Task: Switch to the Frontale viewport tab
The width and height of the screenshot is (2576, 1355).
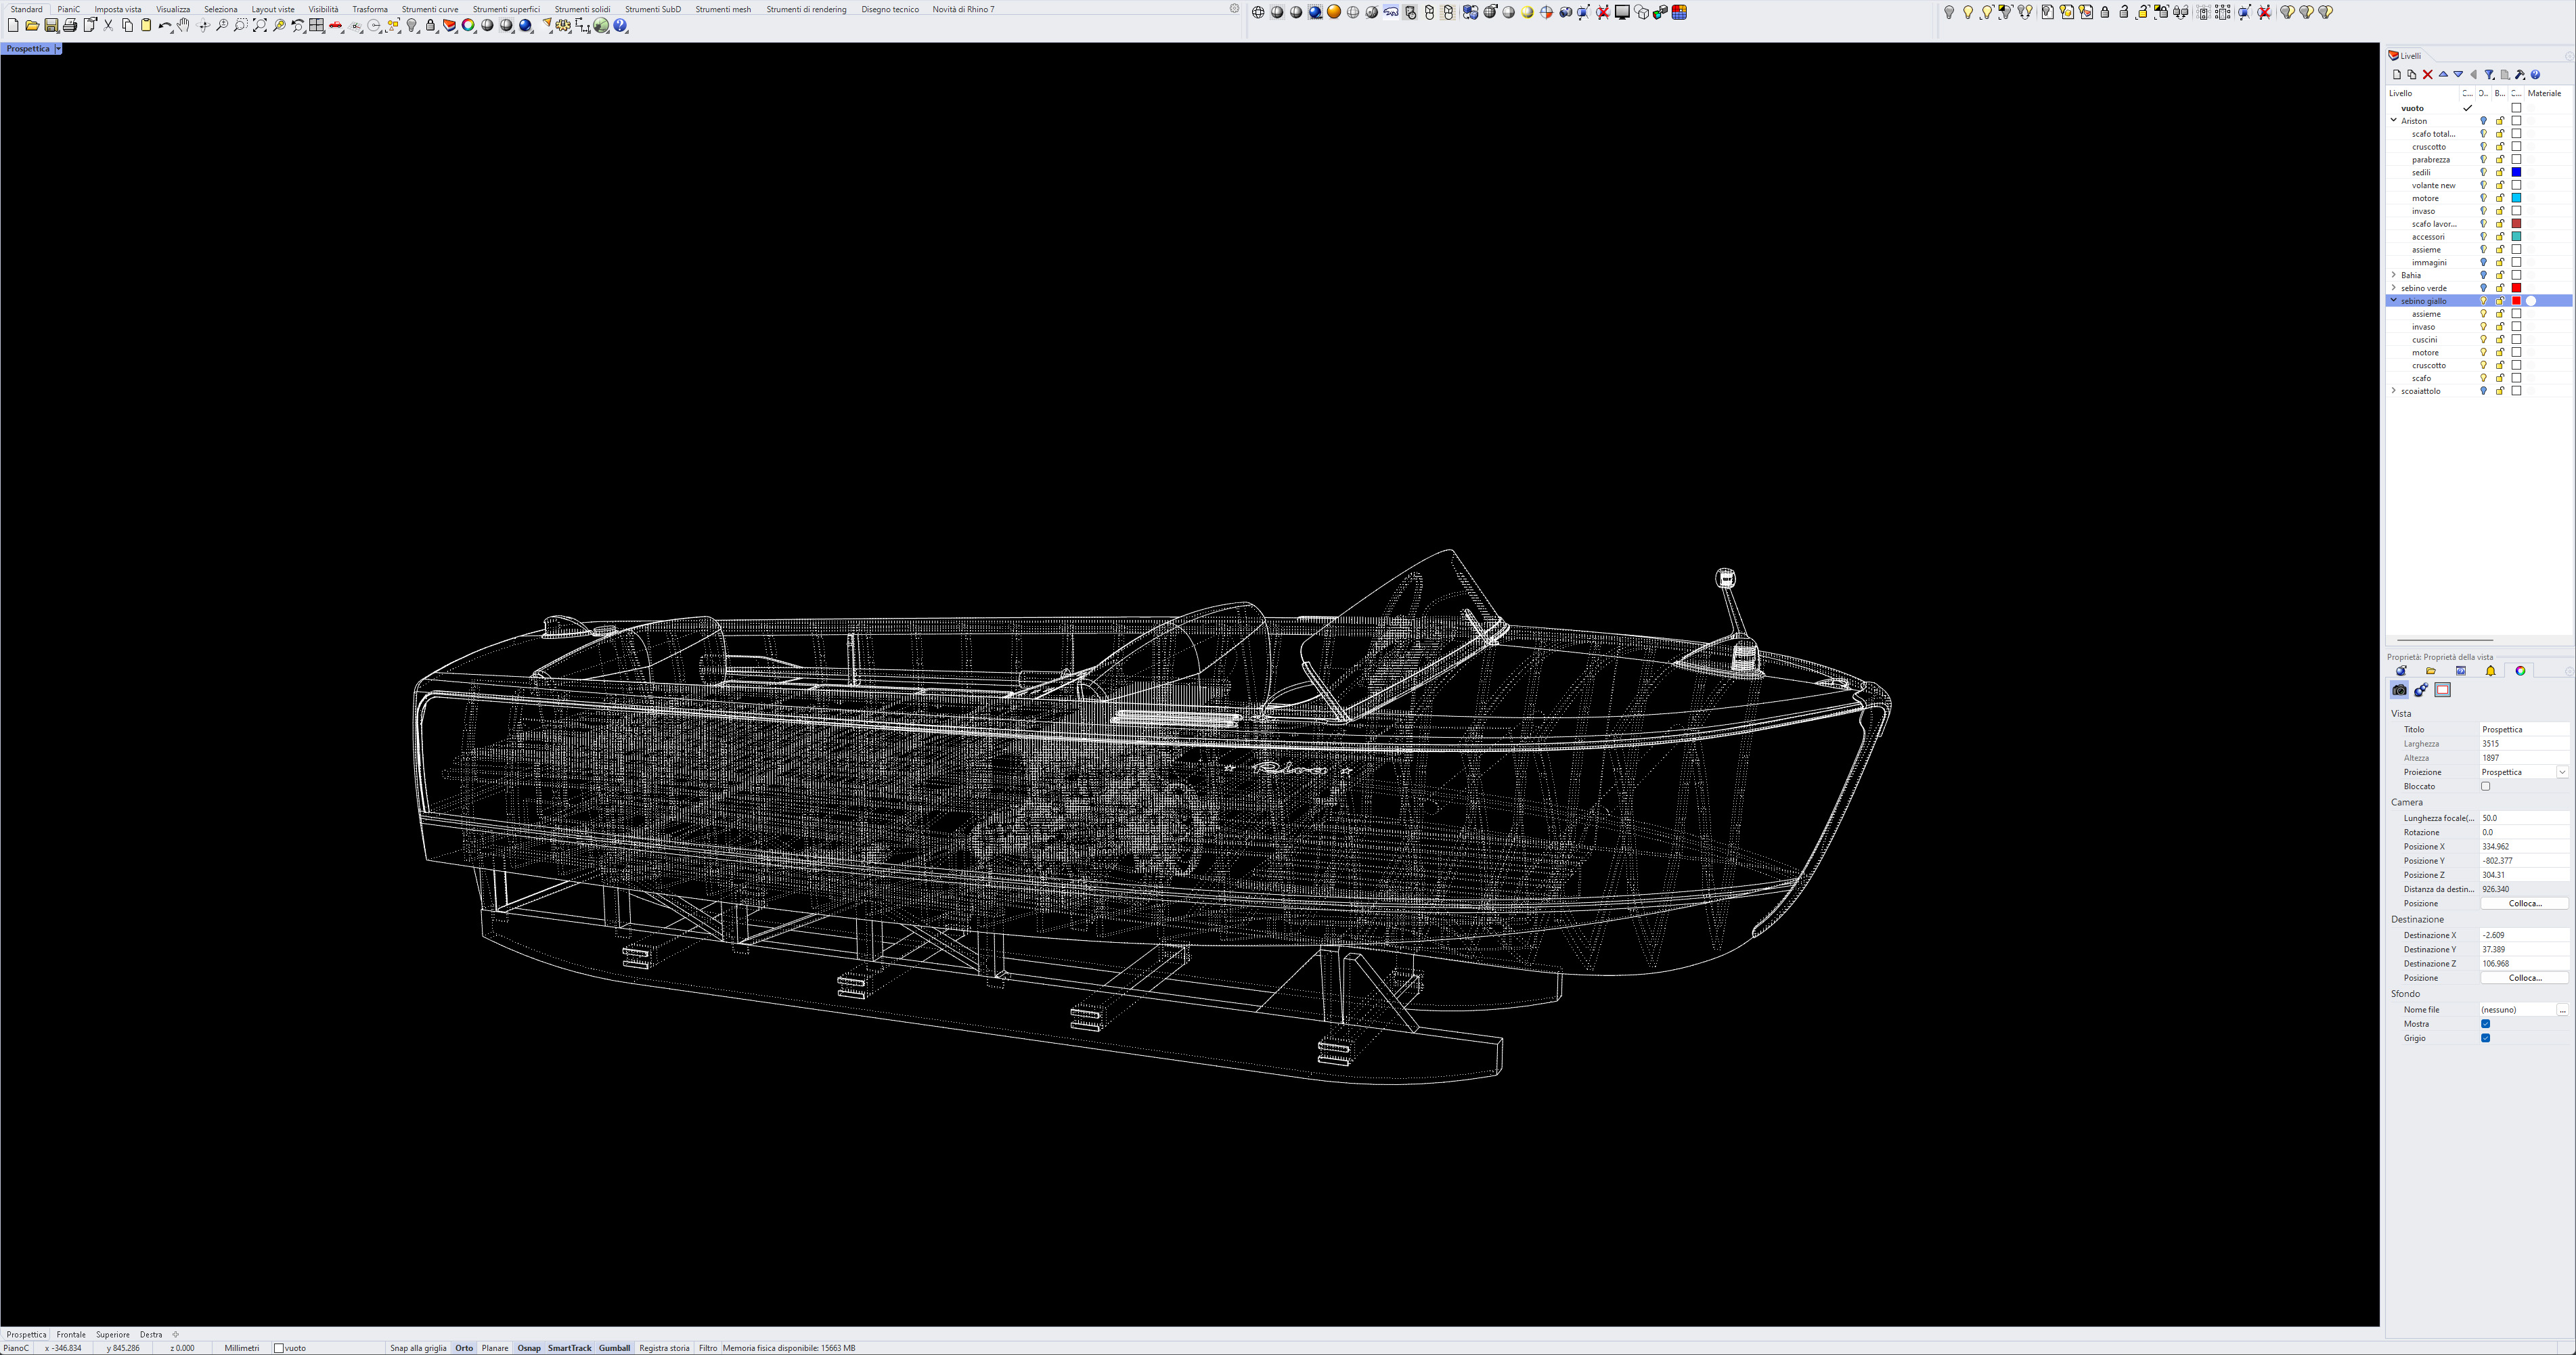Action: [71, 1334]
